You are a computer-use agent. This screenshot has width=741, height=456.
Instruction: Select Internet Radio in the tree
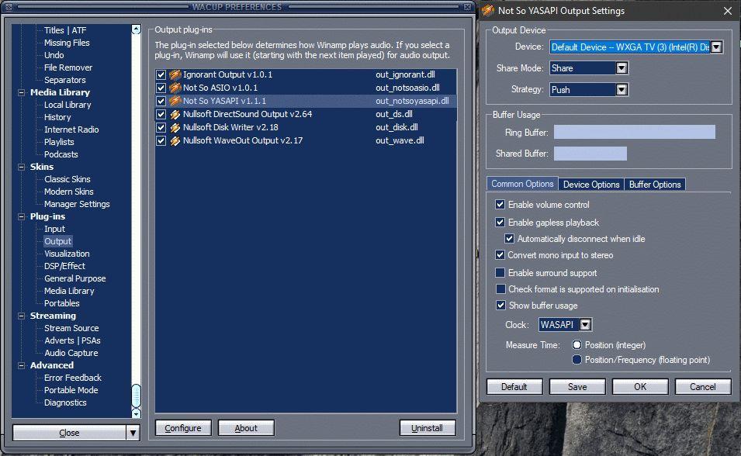click(71, 130)
